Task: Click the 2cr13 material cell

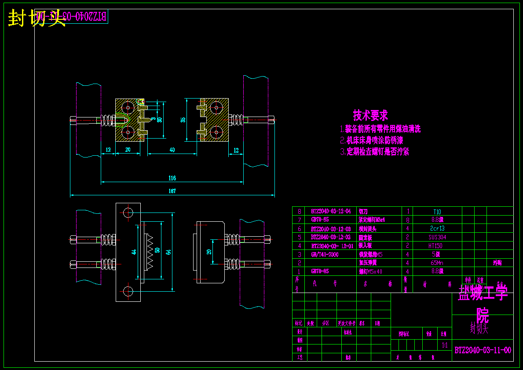Action: tap(437, 228)
